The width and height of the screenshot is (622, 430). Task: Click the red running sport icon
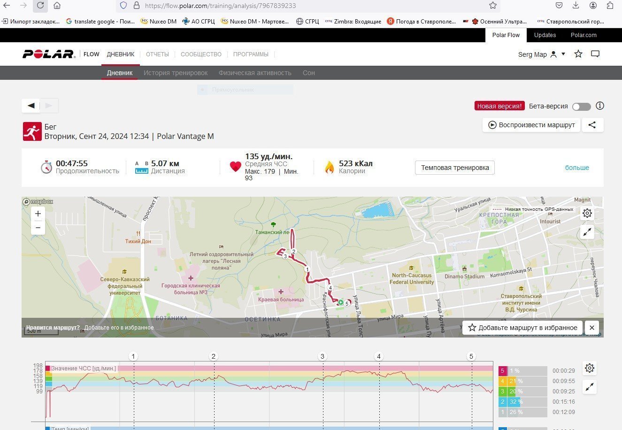[x=32, y=131]
